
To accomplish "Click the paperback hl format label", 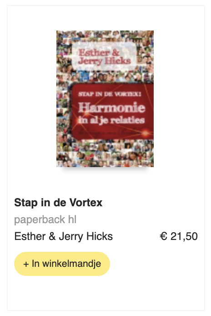I will pos(45,219).
